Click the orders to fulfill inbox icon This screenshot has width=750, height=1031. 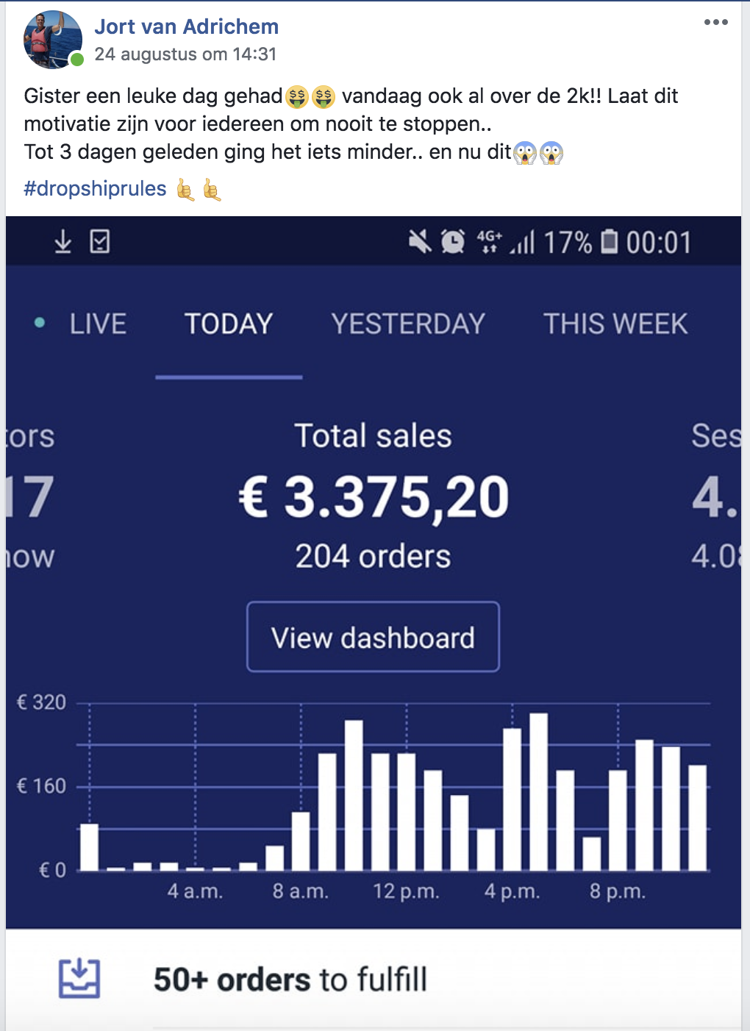pos(79,979)
